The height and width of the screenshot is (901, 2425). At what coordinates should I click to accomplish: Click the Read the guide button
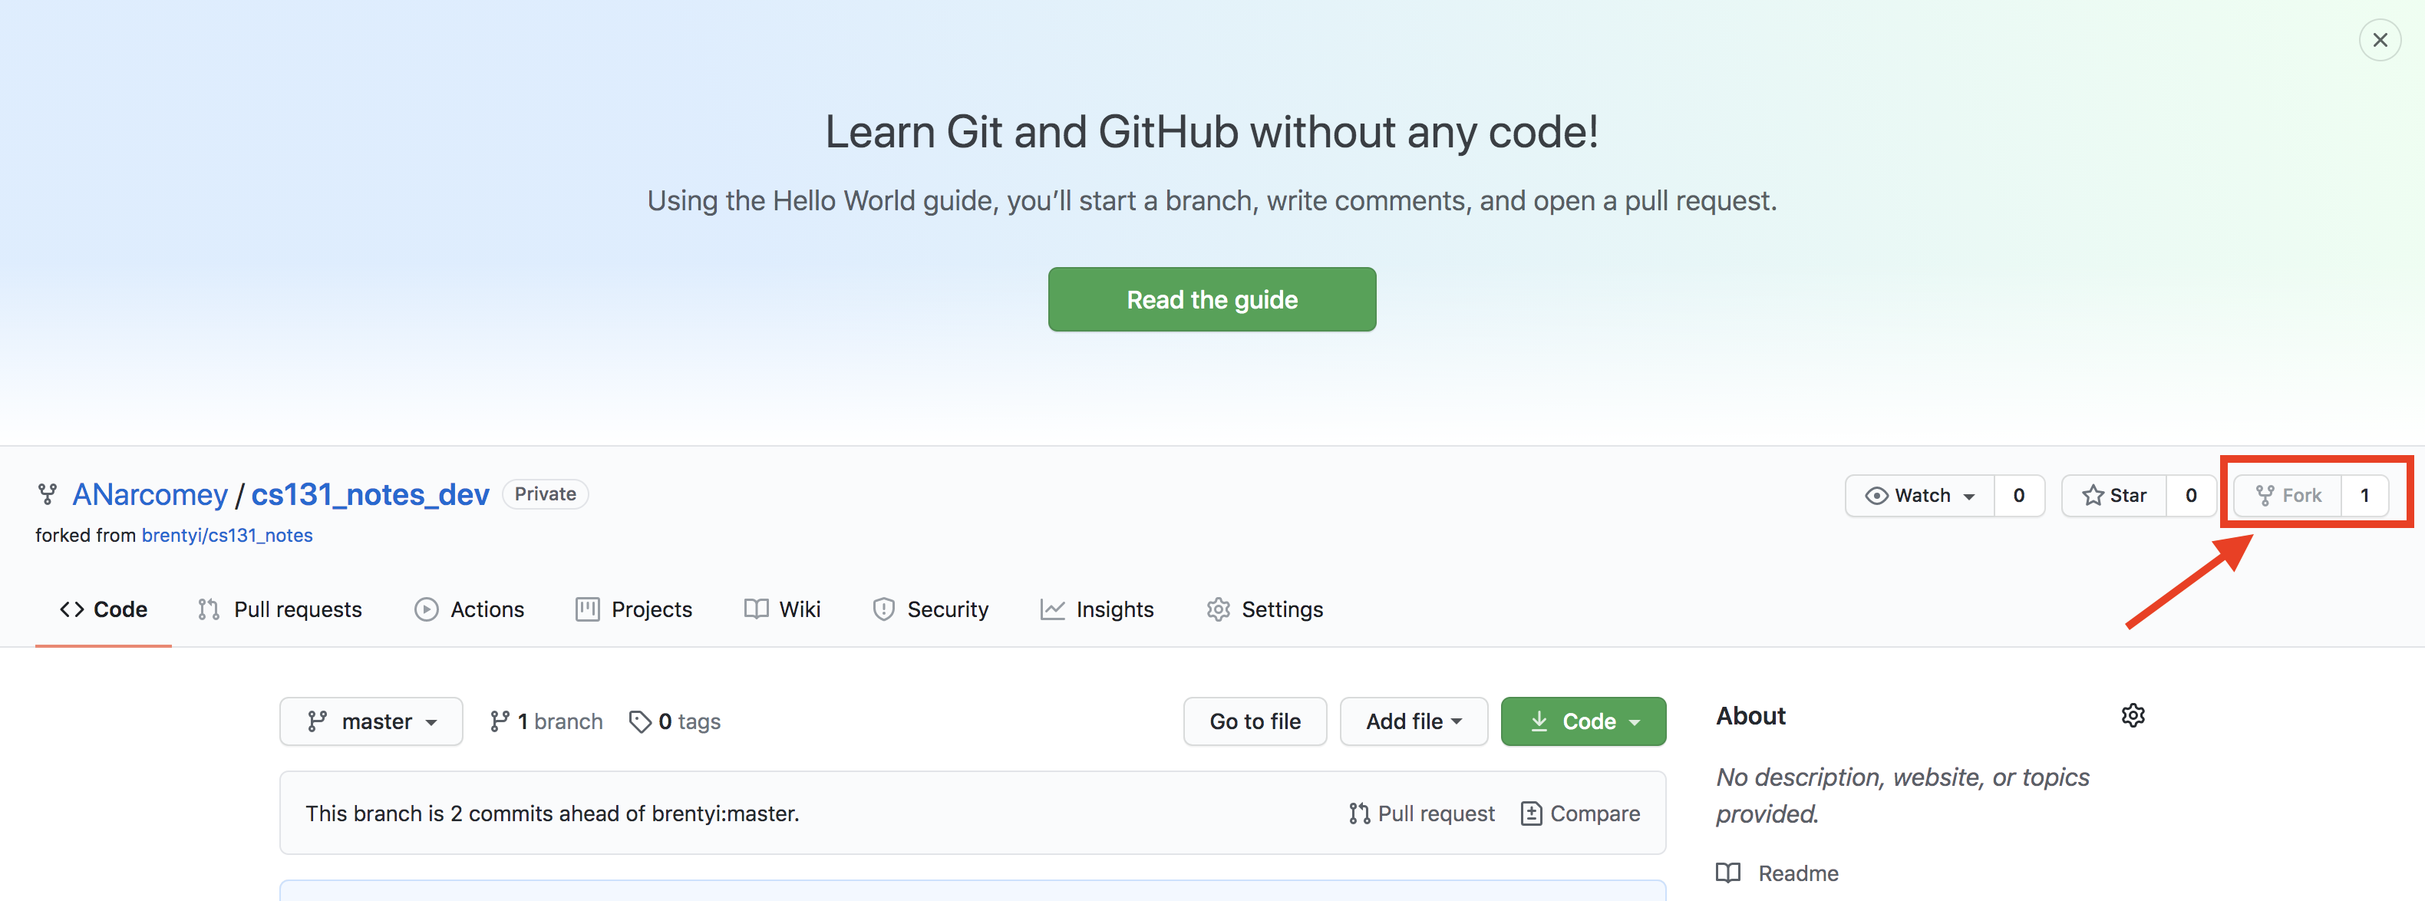[1212, 299]
